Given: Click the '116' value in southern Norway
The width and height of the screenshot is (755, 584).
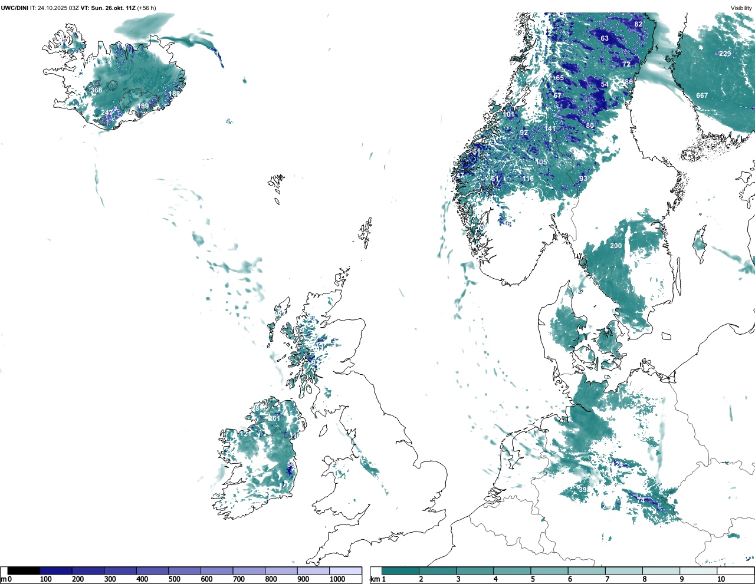Looking at the screenshot, I should [528, 179].
